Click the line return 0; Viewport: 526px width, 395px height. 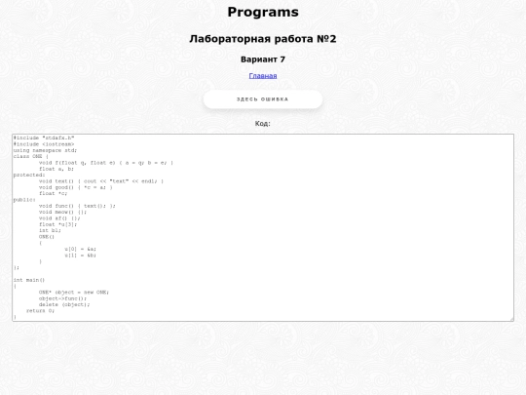pyautogui.click(x=40, y=311)
